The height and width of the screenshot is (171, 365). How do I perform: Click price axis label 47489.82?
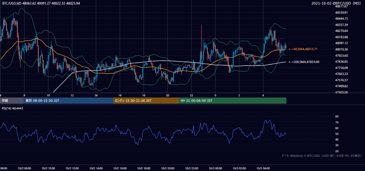pos(341,86)
